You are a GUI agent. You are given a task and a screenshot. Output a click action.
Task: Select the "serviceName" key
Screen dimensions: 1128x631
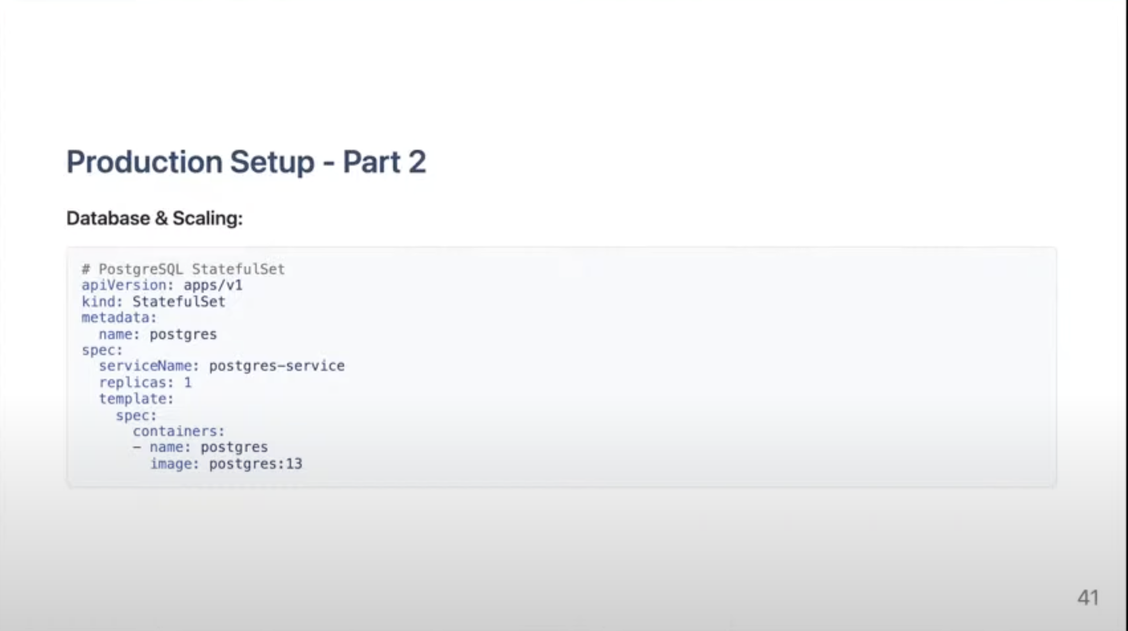tap(145, 366)
